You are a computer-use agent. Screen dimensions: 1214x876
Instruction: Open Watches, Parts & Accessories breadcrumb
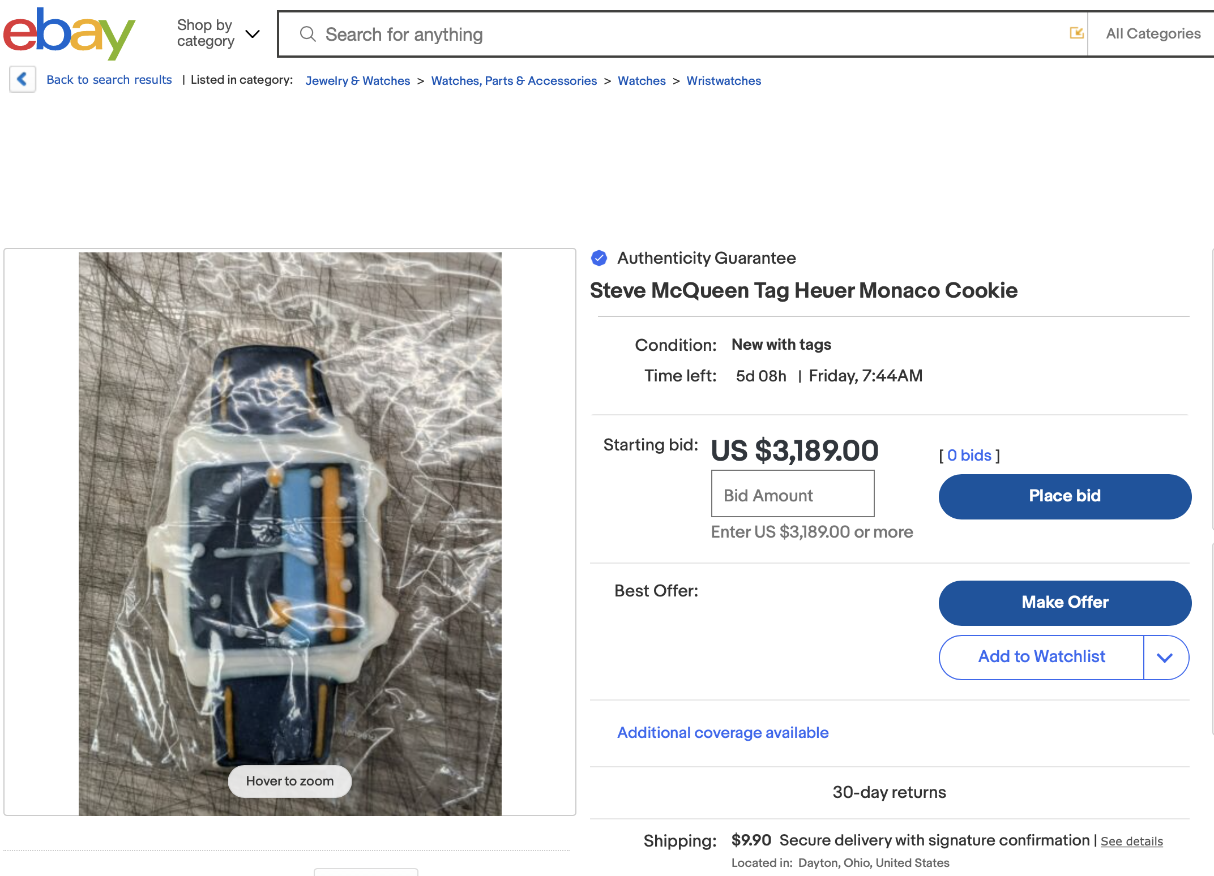[x=514, y=80]
